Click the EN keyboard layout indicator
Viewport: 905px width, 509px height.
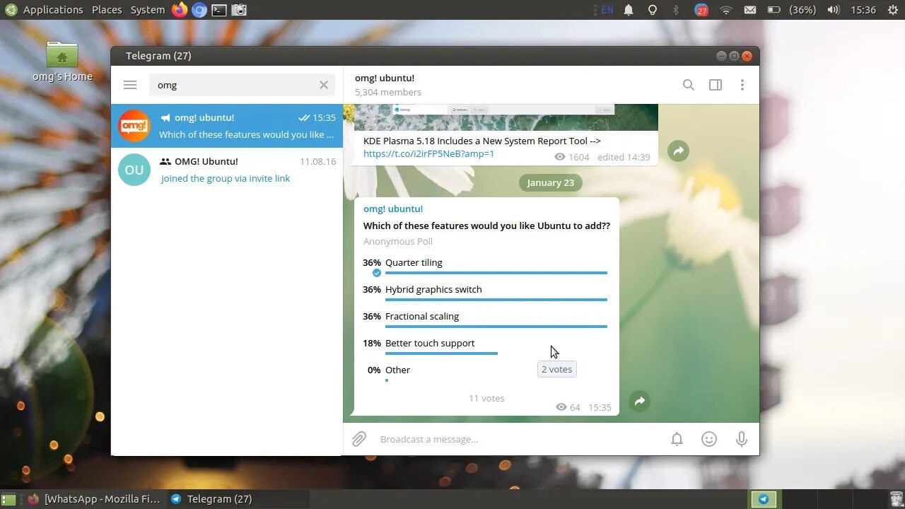607,10
